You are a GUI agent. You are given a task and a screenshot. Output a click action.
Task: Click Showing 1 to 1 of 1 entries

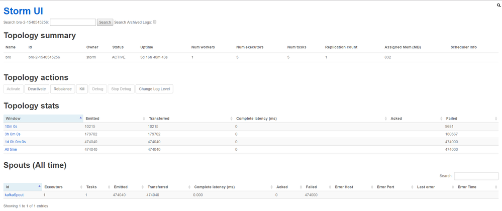pos(26,206)
